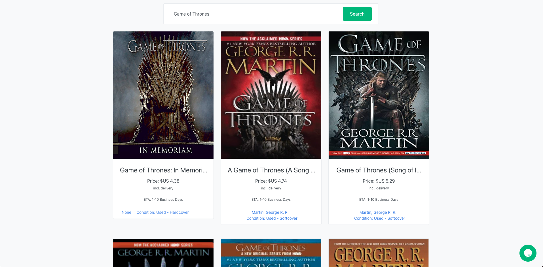Click ETA text under In Memoriam book
Image resolution: width=543 pixels, height=267 pixels.
(x=163, y=200)
